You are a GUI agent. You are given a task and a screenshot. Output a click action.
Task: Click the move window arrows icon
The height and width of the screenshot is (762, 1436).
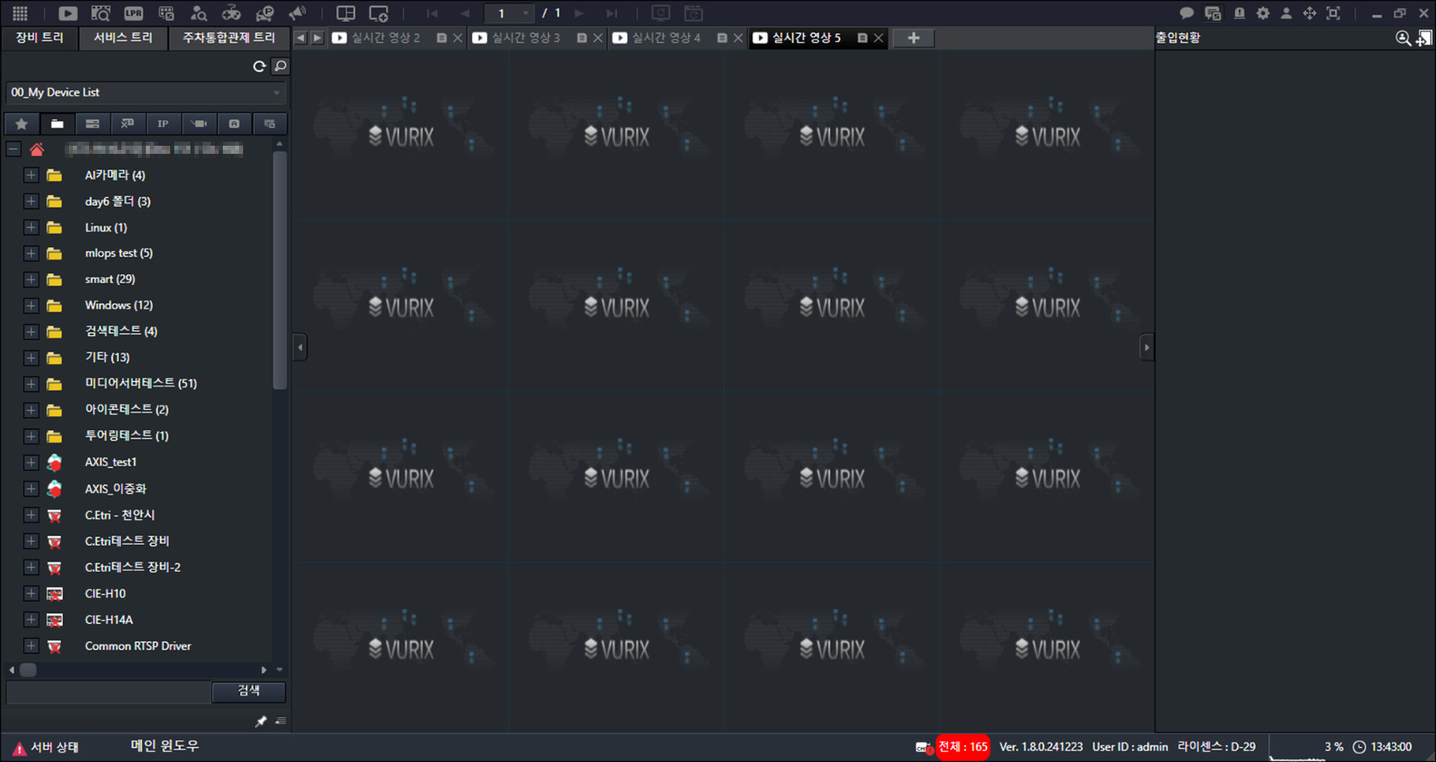click(x=1310, y=13)
